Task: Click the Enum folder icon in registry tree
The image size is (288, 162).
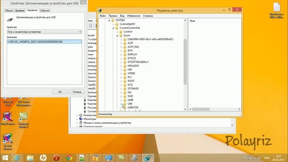Action: click(x=121, y=36)
